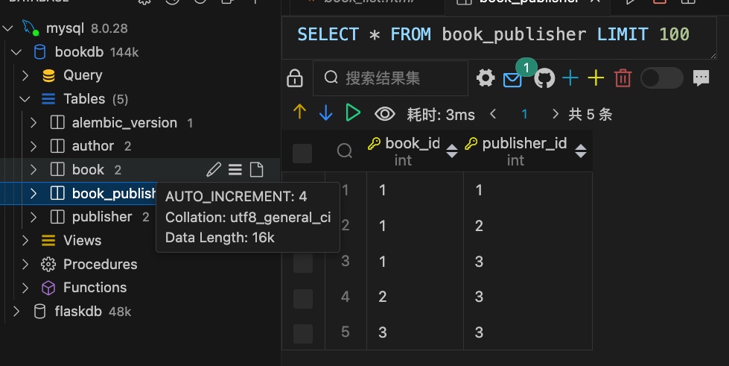Collapse the Tables (5) folder
The width and height of the screenshot is (729, 366).
(25, 98)
